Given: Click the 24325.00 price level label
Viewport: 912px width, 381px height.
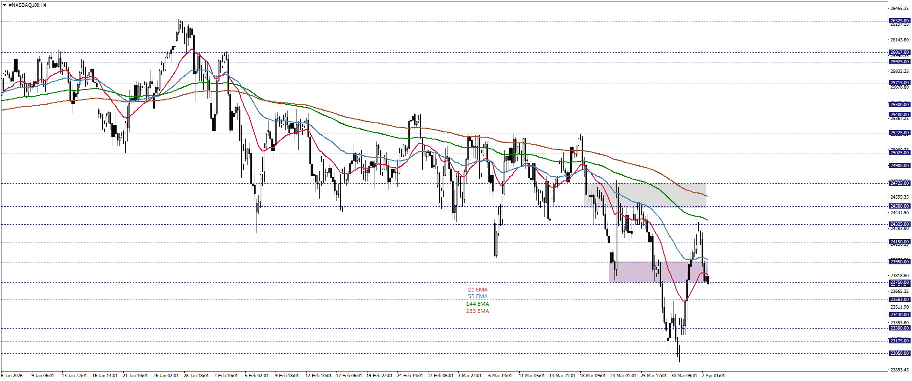Looking at the screenshot, I should pos(899,224).
